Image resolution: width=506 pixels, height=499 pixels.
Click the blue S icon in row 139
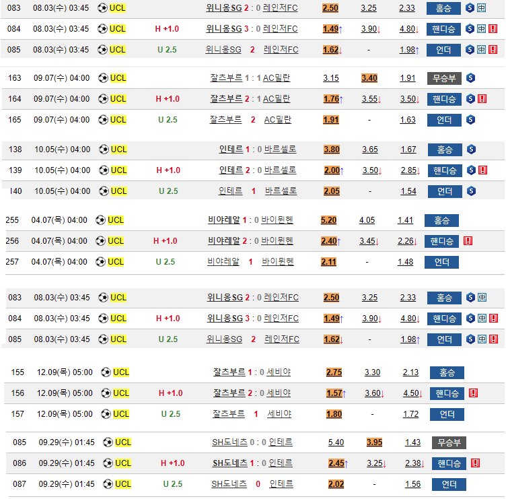[x=471, y=170]
